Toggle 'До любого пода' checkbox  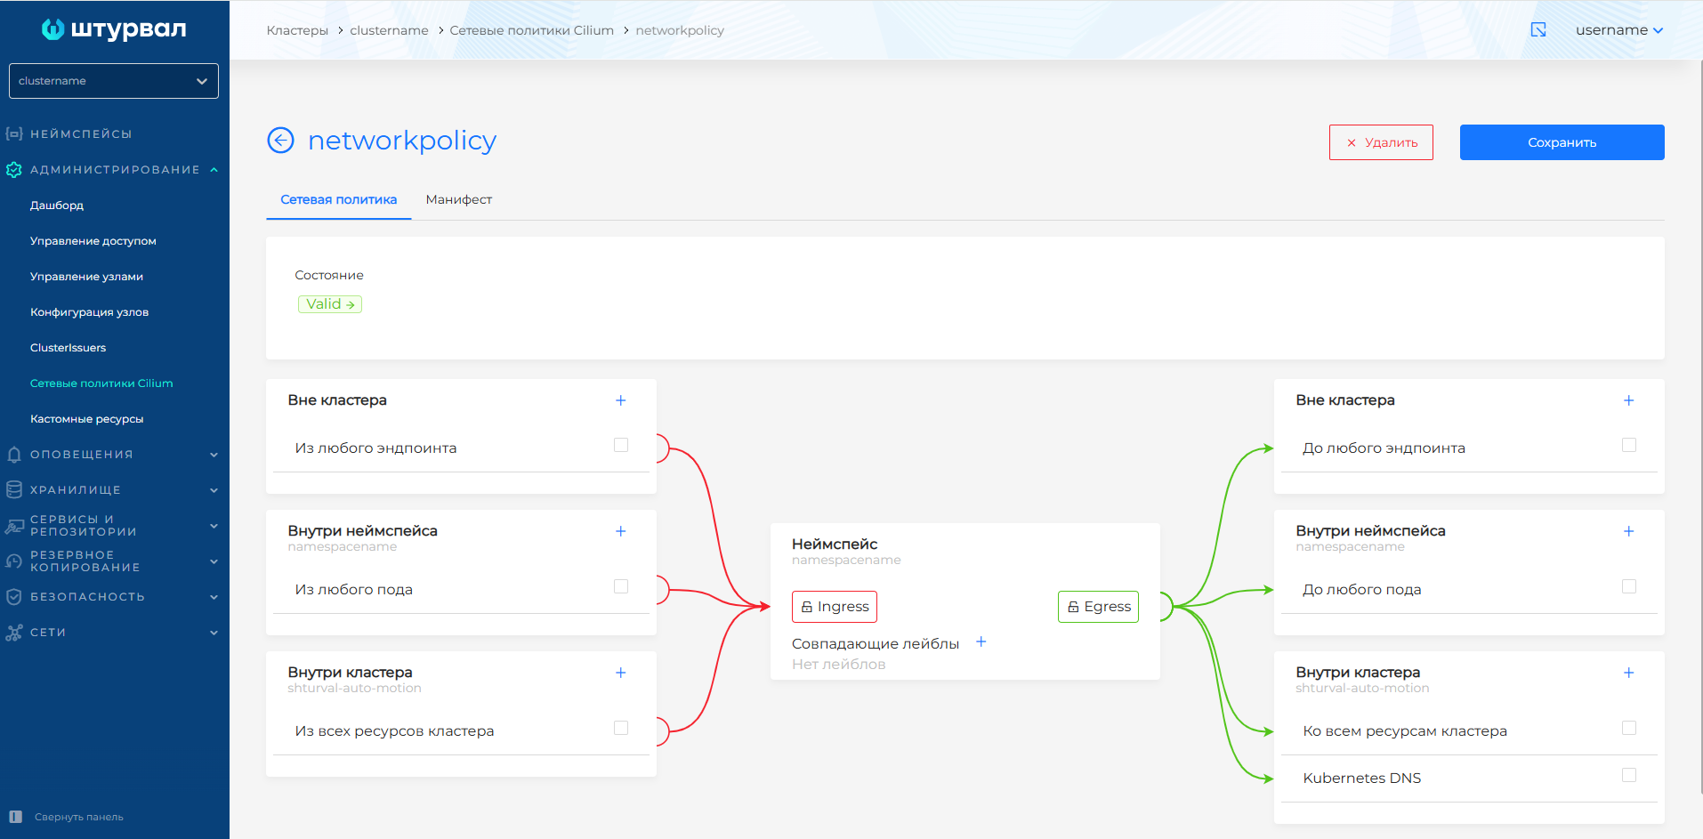(1628, 586)
